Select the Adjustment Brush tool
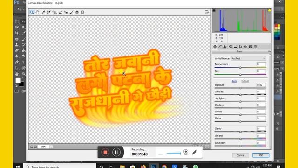 pos(71,13)
